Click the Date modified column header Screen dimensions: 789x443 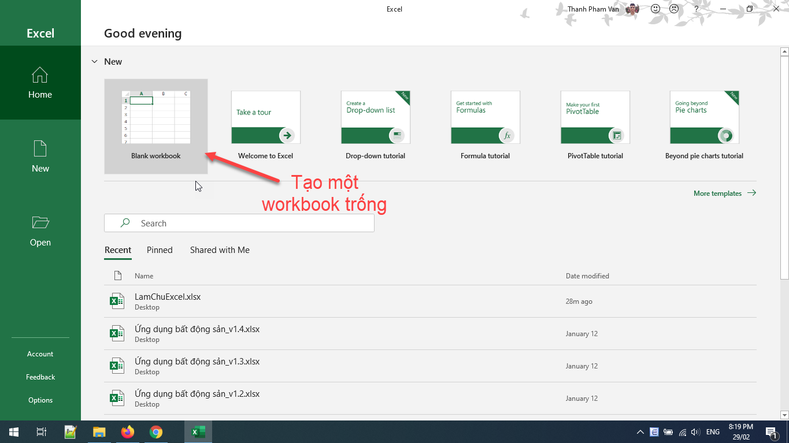(x=587, y=276)
